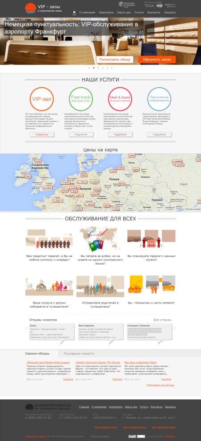Image resolution: width=201 pixels, height=441 pixels.
Task: Click the VISA payment logo
Action: pyautogui.click(x=149, y=6)
